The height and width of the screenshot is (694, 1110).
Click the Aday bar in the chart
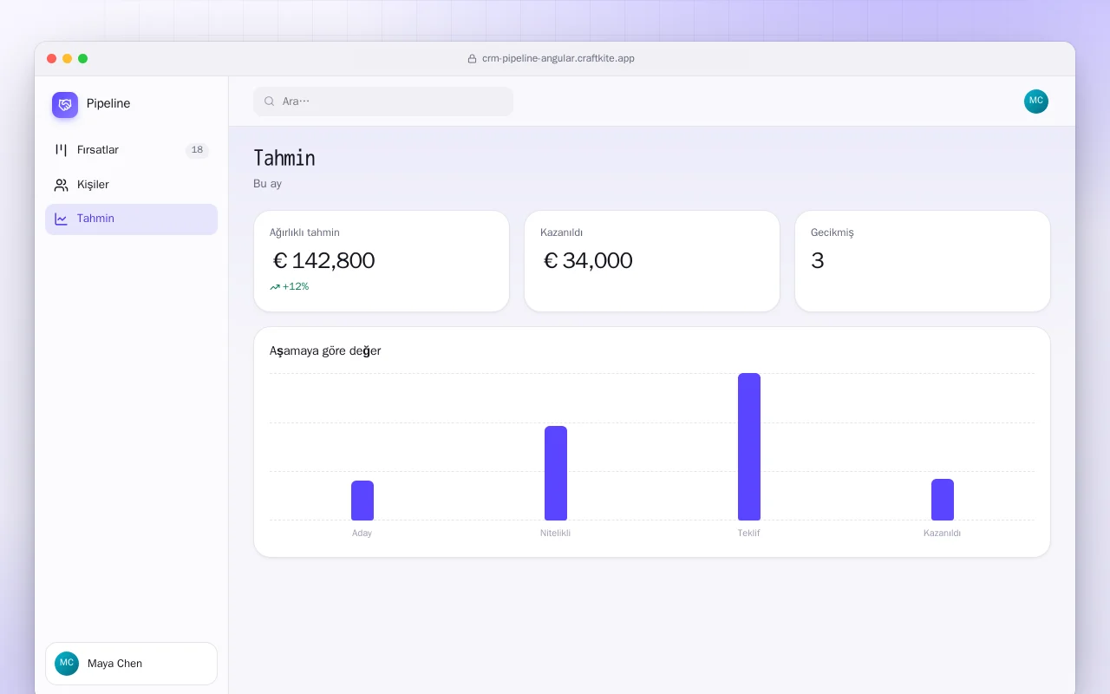tap(362, 501)
